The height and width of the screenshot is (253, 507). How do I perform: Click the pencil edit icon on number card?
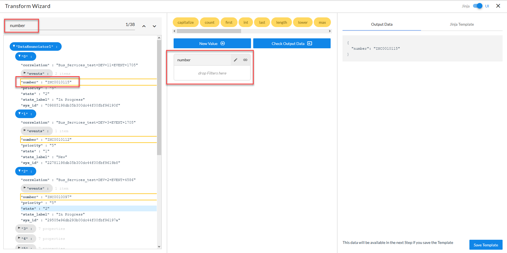click(236, 60)
